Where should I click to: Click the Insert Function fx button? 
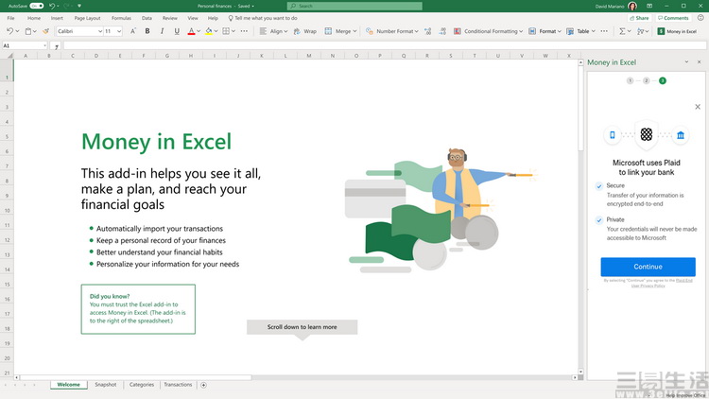(x=57, y=46)
